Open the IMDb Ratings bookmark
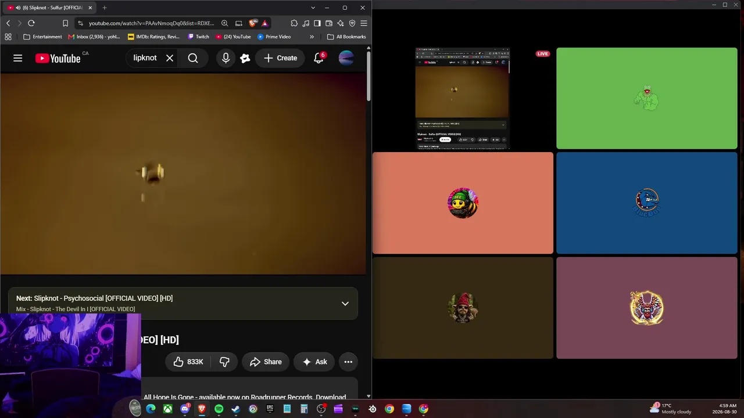The image size is (744, 418). coord(154,37)
